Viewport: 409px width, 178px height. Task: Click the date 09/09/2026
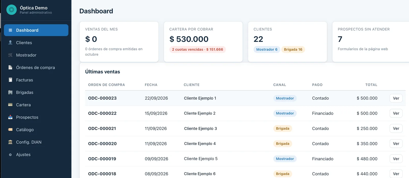(156, 159)
